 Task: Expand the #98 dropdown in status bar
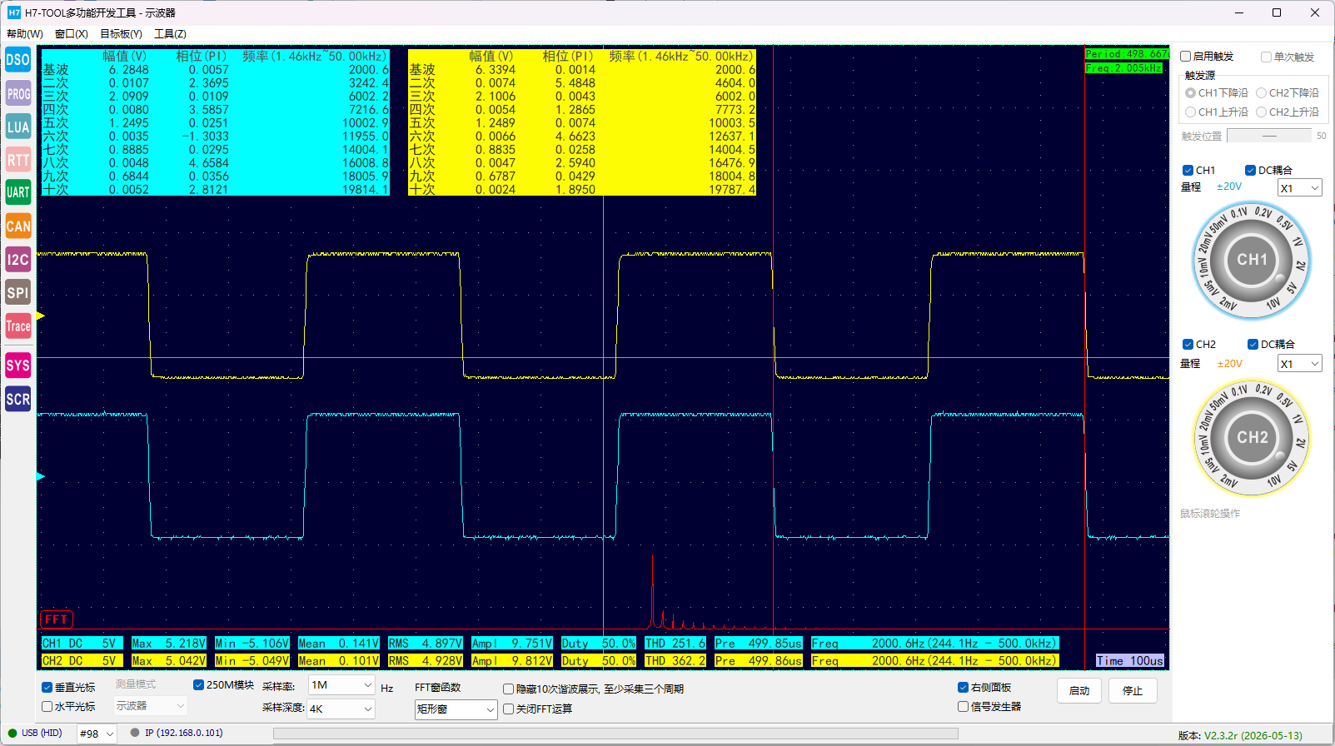[97, 734]
